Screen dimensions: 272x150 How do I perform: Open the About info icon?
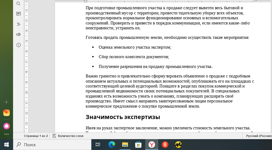[18, 45]
